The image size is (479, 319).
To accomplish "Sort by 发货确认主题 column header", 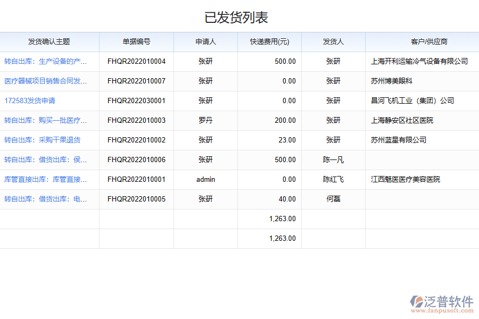I will point(49,41).
